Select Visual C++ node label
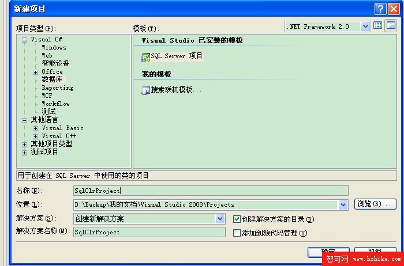This screenshot has width=404, height=266. [59, 136]
